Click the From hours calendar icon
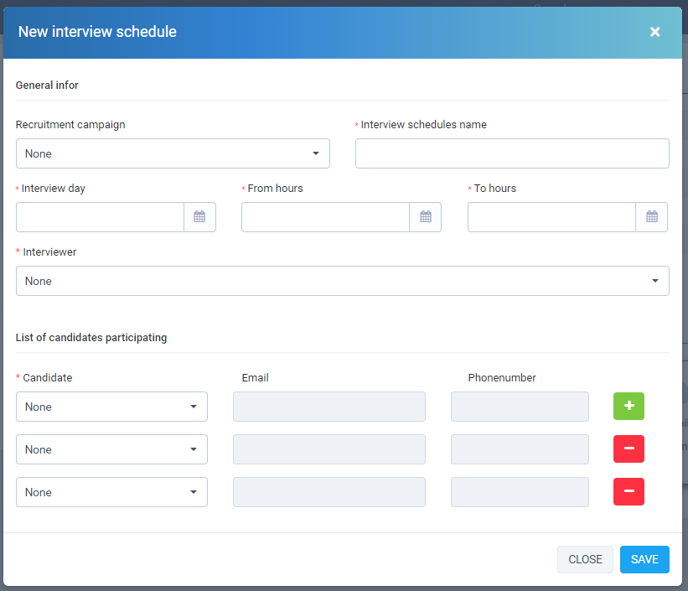688x591 pixels. click(425, 217)
